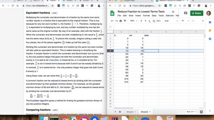Viewport: 214px width, 120px height.
Task: Apply currency format with the dollar icon
Action: coord(141,21)
